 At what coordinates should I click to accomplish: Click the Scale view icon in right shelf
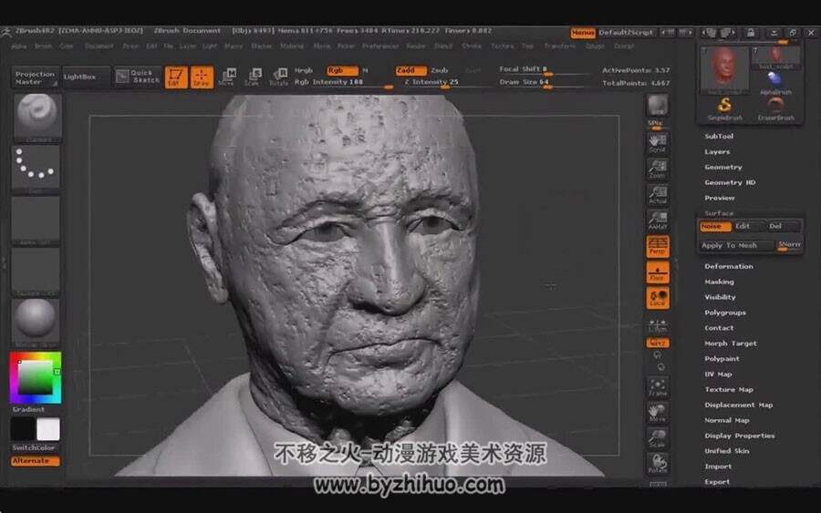(658, 438)
